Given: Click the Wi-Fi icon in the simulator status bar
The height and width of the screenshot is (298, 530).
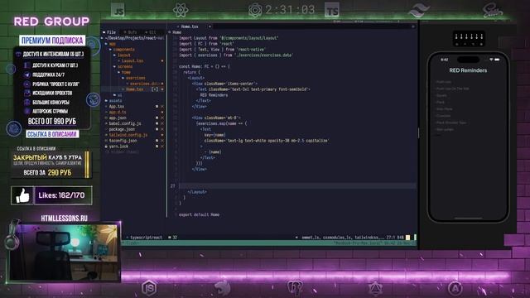Looking at the screenshot, I should click(491, 60).
